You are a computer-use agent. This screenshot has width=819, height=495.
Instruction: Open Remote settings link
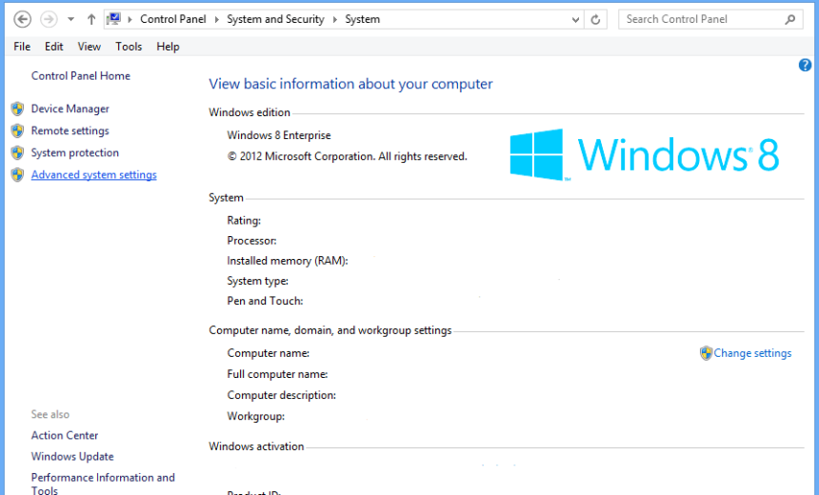coord(70,131)
